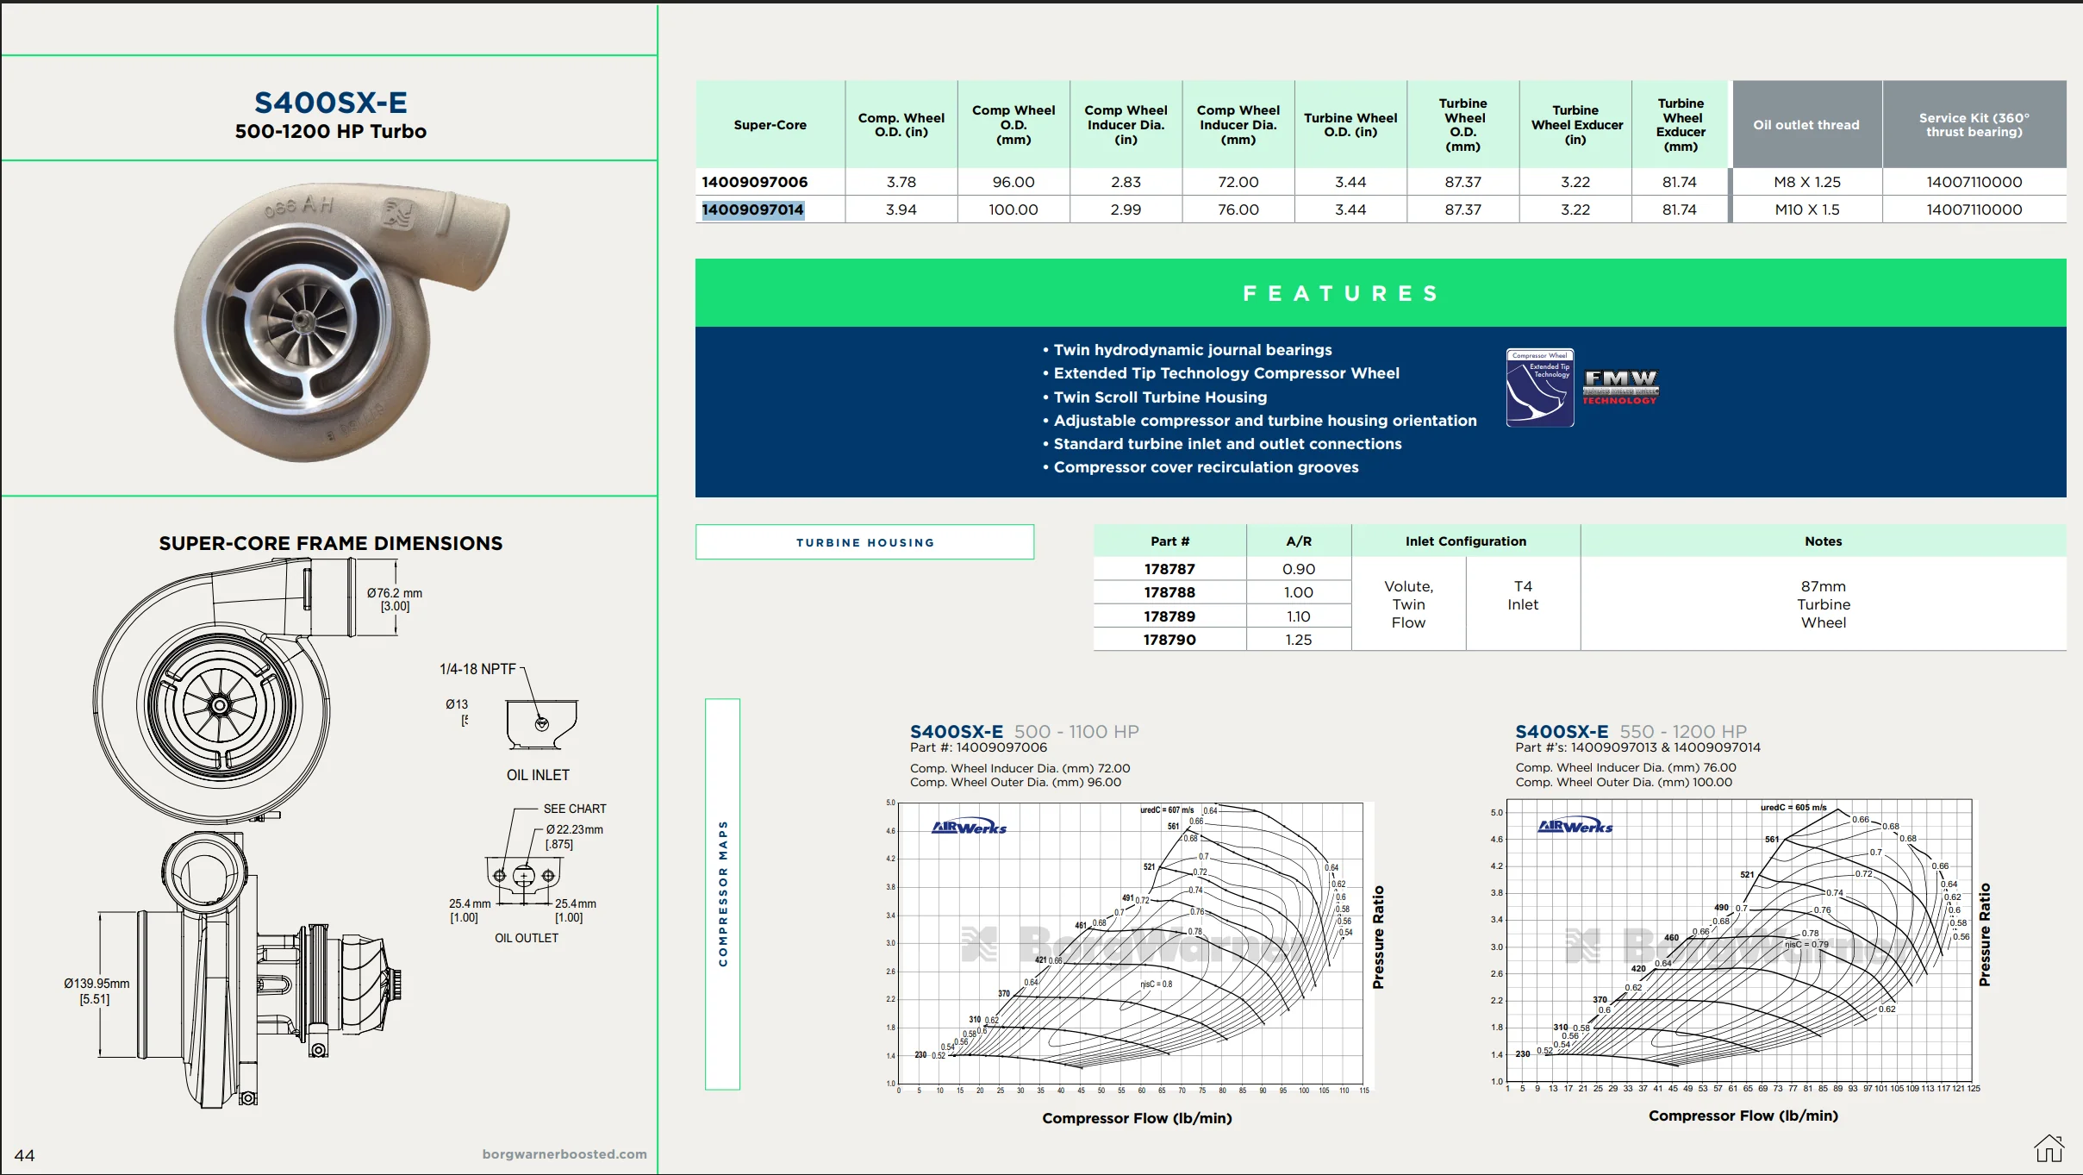Screen dimensions: 2083x1175
Task: Click the part number 14009097006 cell
Action: pyautogui.click(x=755, y=182)
